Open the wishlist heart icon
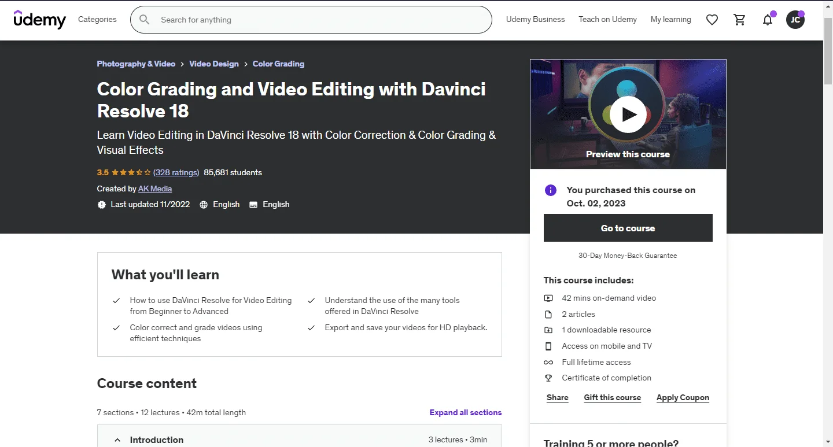The height and width of the screenshot is (447, 833). (712, 20)
